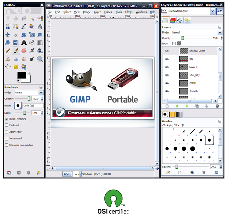
Task: Select the Paintbrush tool
Action: pyautogui.click(x=16, y=51)
